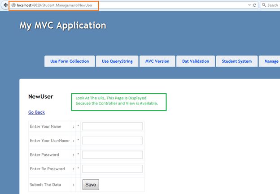Click the 'Submit The Data' label
This screenshot has width=280, height=194.
click(45, 185)
